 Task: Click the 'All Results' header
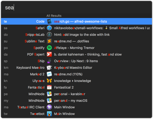point(54,16)
